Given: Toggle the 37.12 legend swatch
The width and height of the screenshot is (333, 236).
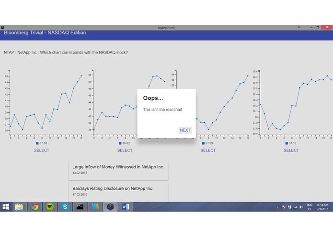Looking at the screenshot, I should 287,143.
